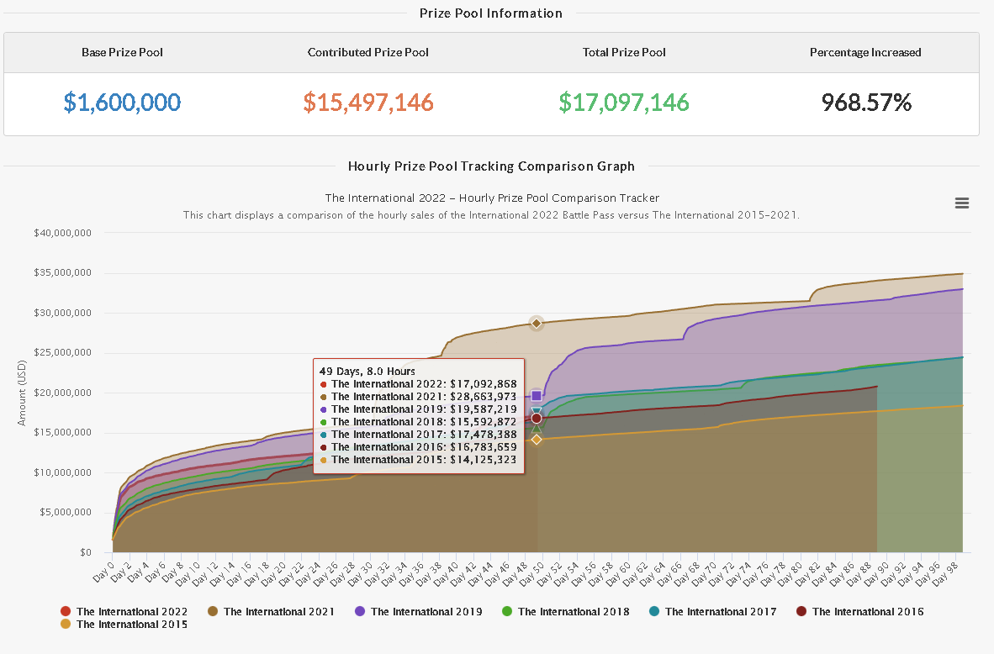Click the 2021 diamond data point marker
The height and width of the screenshot is (654, 994).
pos(537,323)
